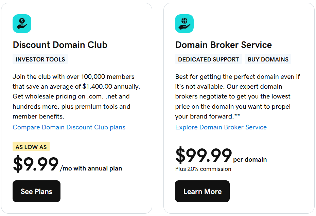Viewport: 316px width, 216px height.
Task: Click the Discount Domain Club dollar-hand icon
Action: (x=22, y=24)
